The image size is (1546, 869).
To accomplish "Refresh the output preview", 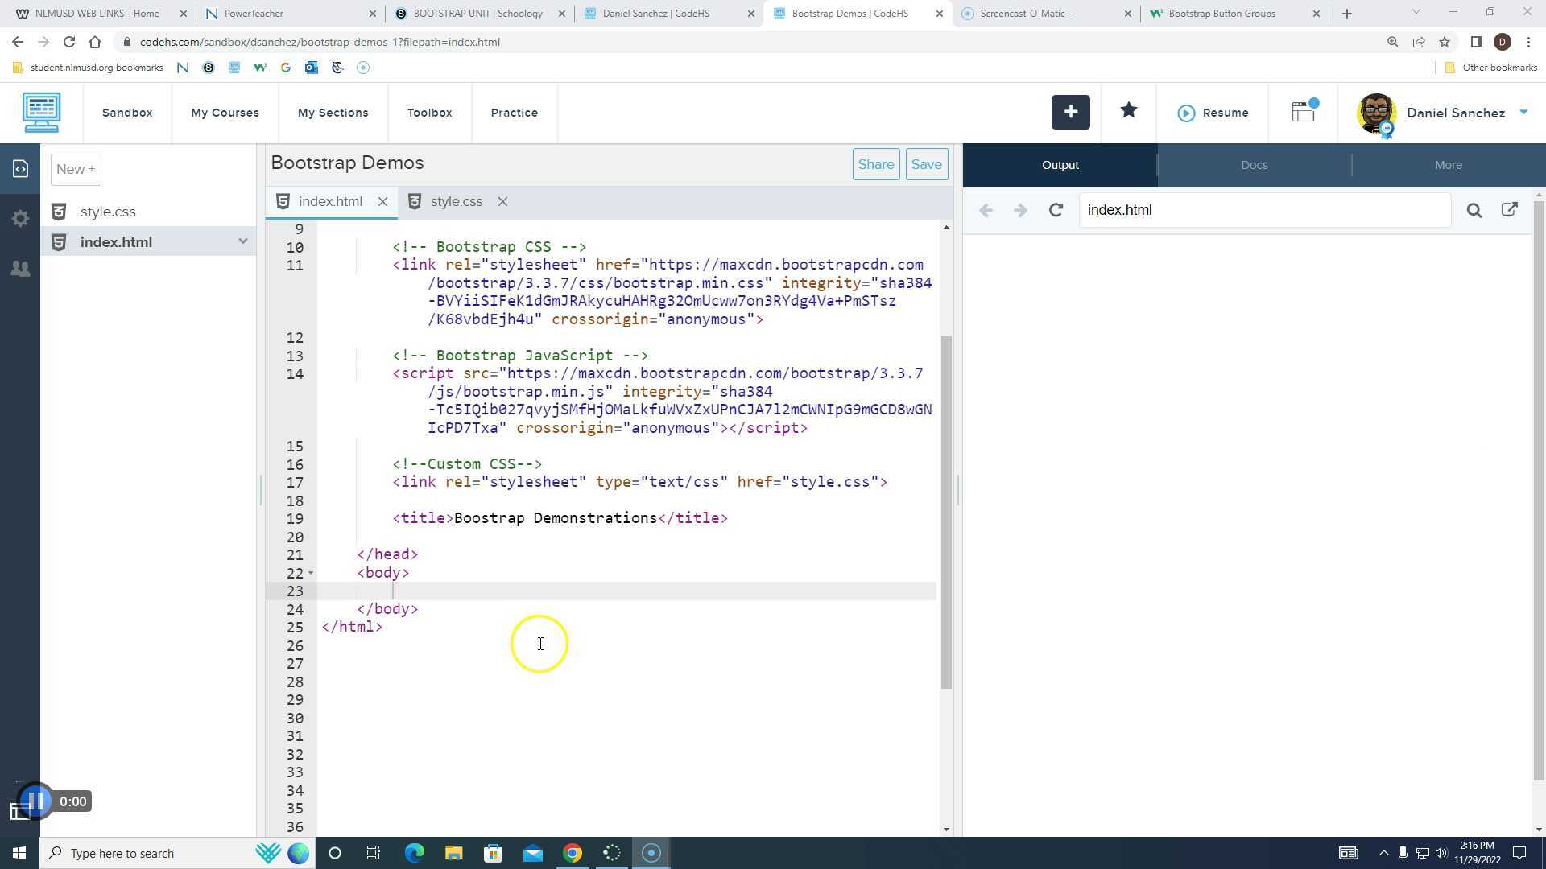I will pos(1056,211).
